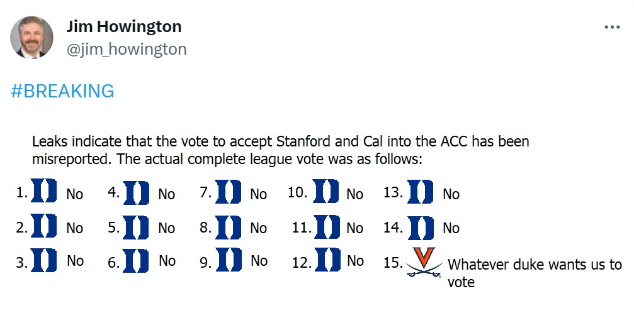Click the Duke logo next to number 9
Viewport: 634px width, 313px height.
[x=228, y=261]
